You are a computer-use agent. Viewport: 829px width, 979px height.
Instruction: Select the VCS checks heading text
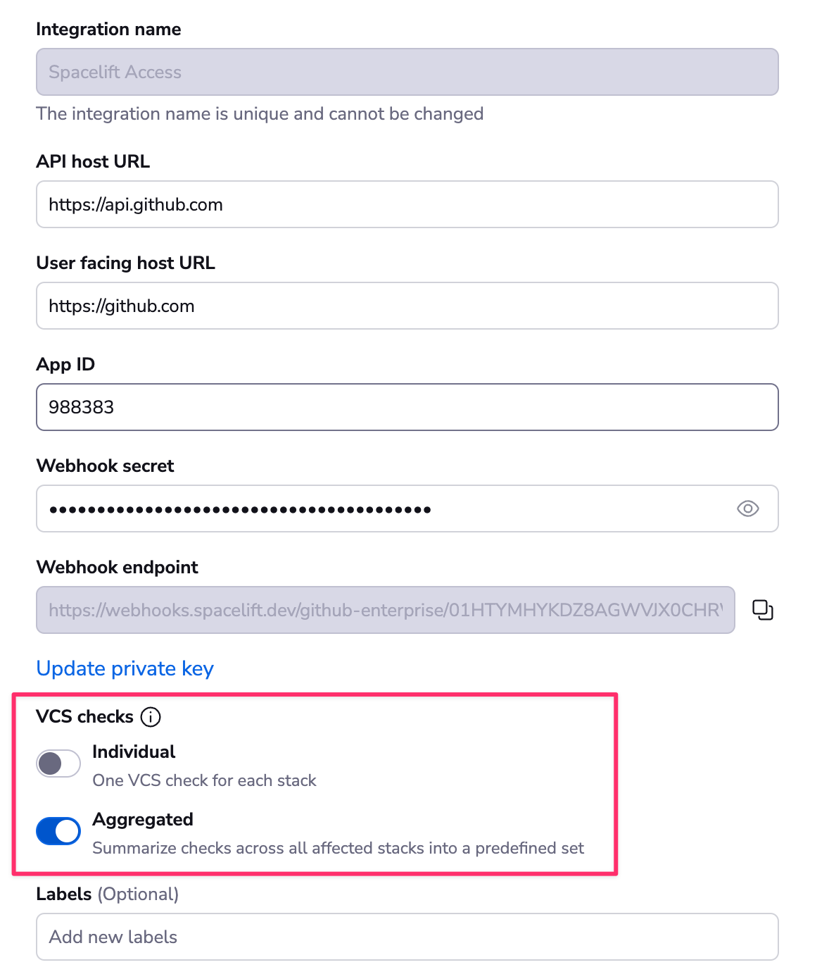click(x=84, y=716)
